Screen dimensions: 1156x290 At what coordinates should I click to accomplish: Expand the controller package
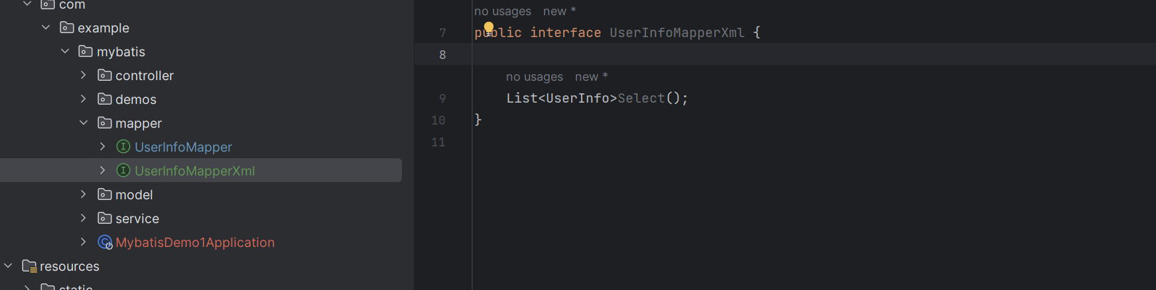(x=84, y=75)
